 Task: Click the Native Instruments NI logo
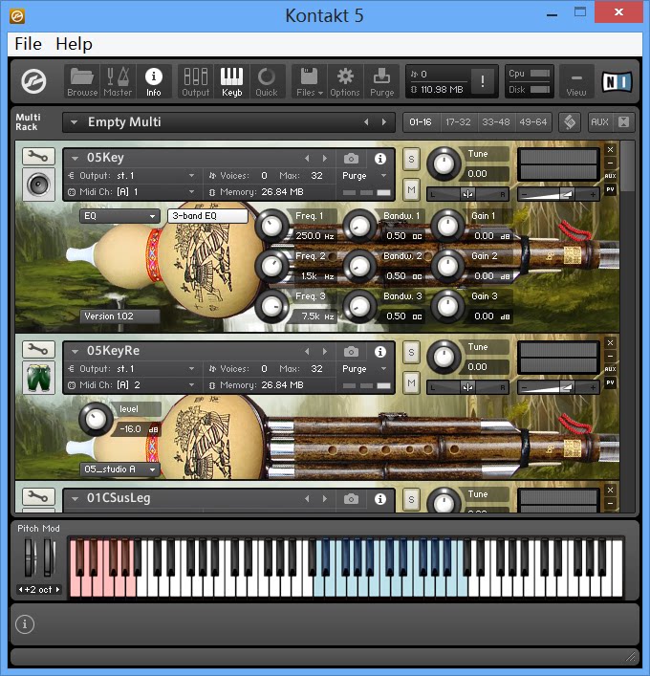click(x=617, y=81)
